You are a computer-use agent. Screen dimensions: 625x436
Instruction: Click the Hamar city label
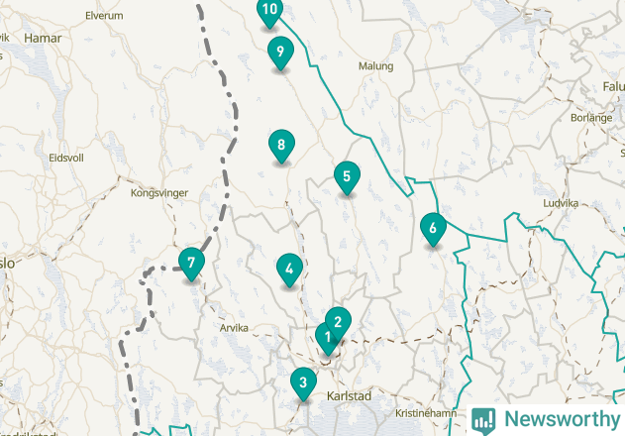coord(43,39)
